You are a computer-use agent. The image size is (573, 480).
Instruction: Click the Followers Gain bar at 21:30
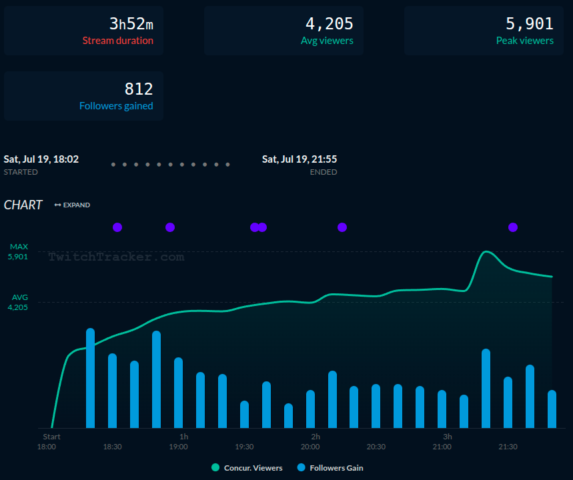pos(508,402)
